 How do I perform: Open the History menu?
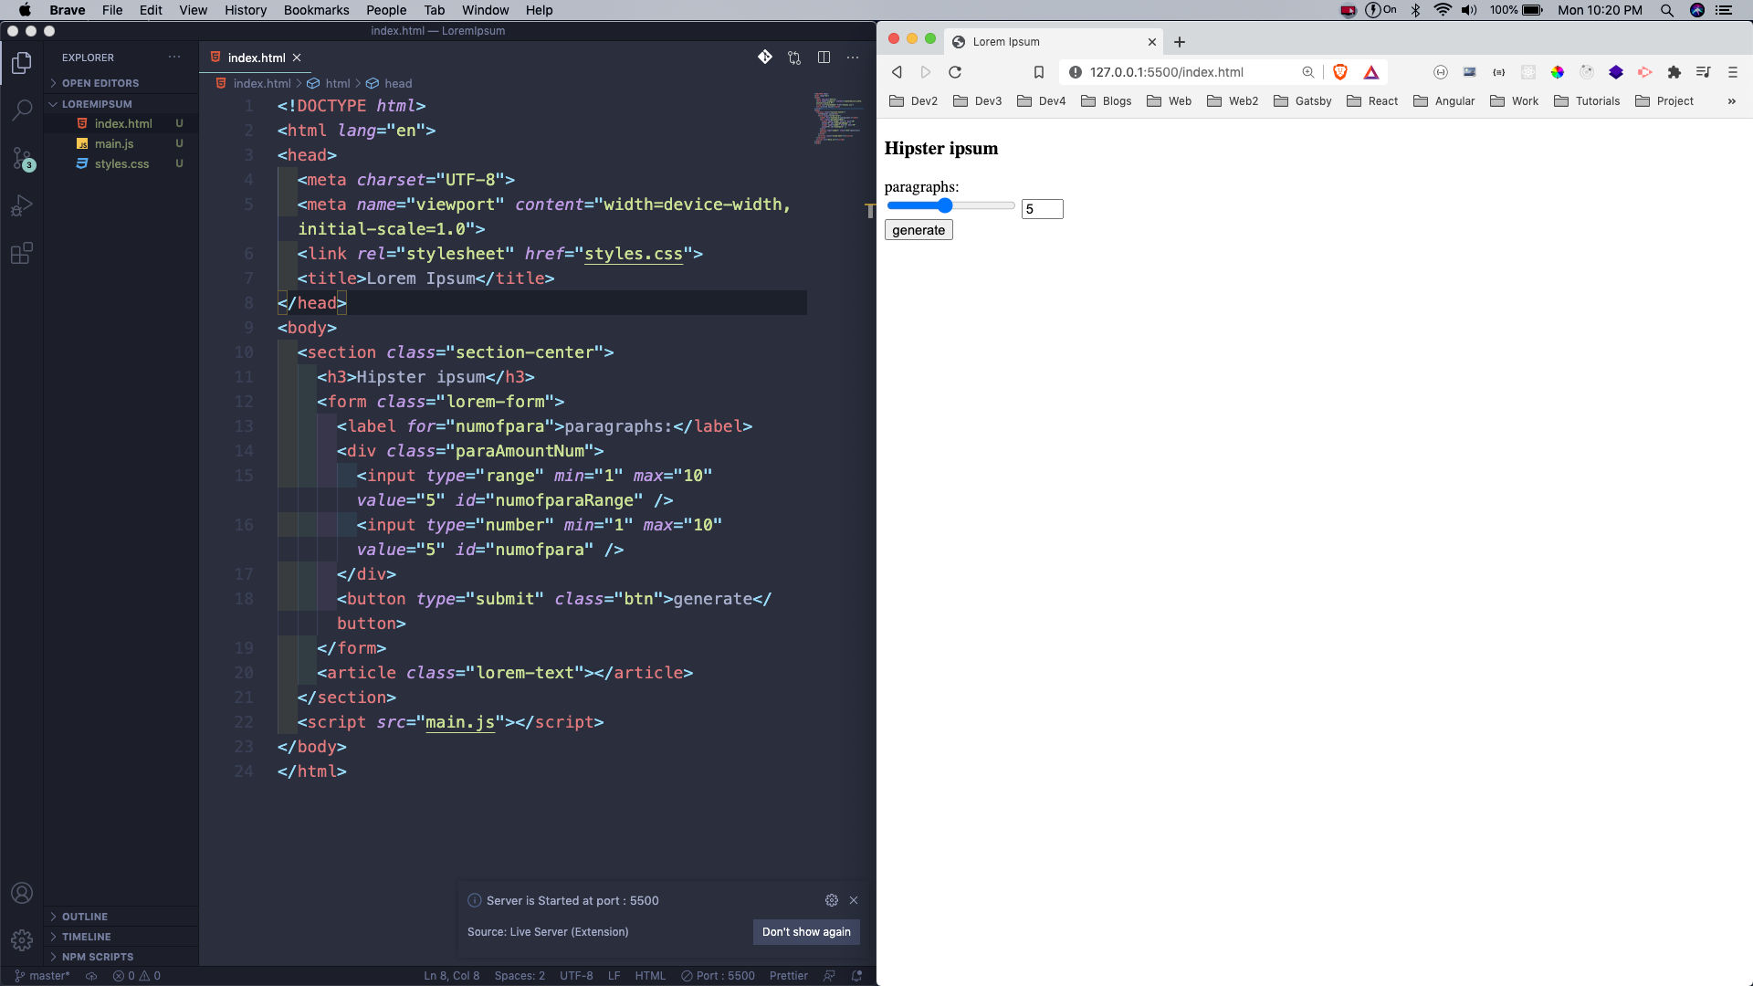246,10
